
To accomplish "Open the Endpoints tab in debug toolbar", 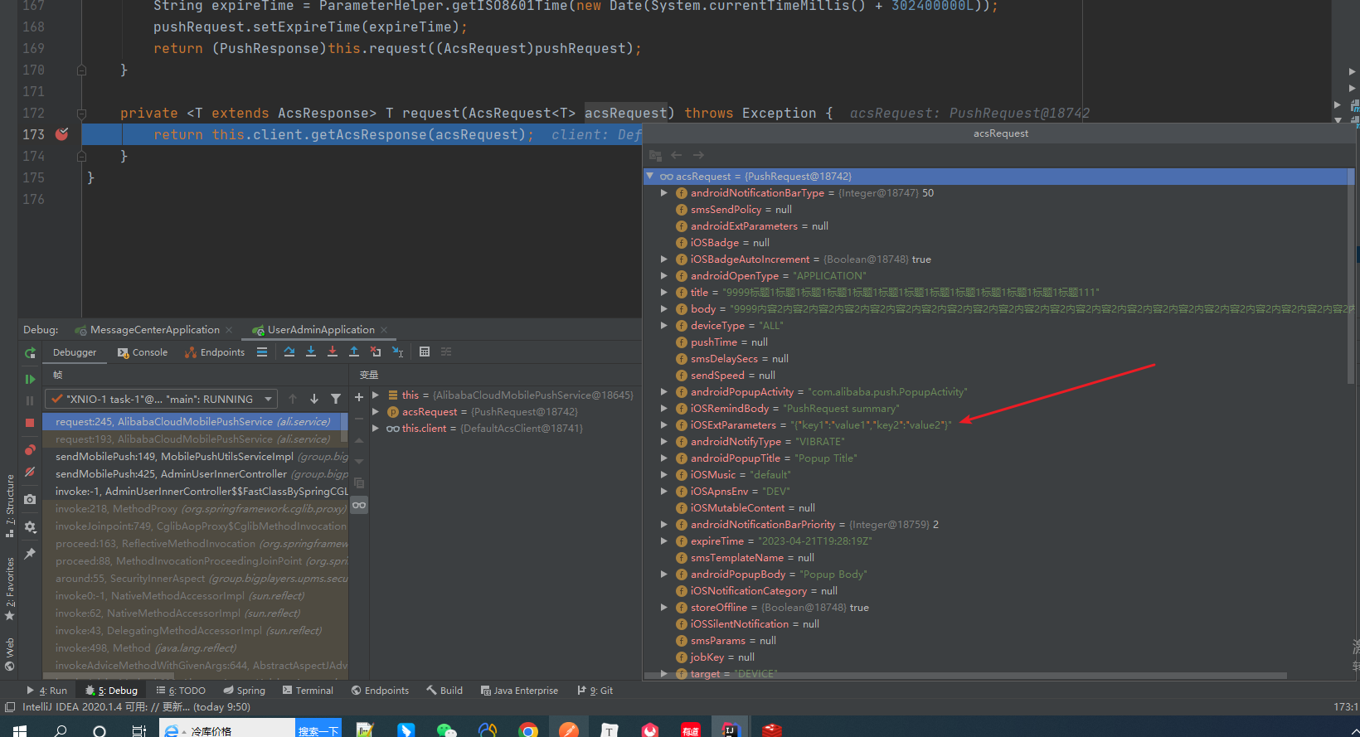I will pos(215,352).
